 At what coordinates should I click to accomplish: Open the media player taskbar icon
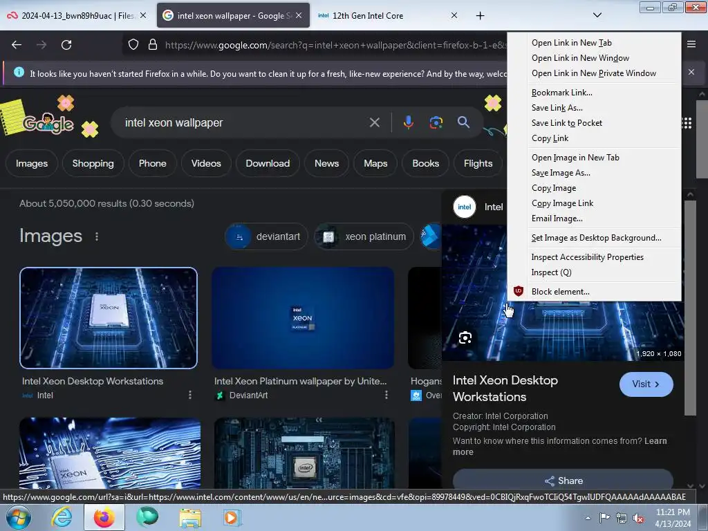(232, 517)
